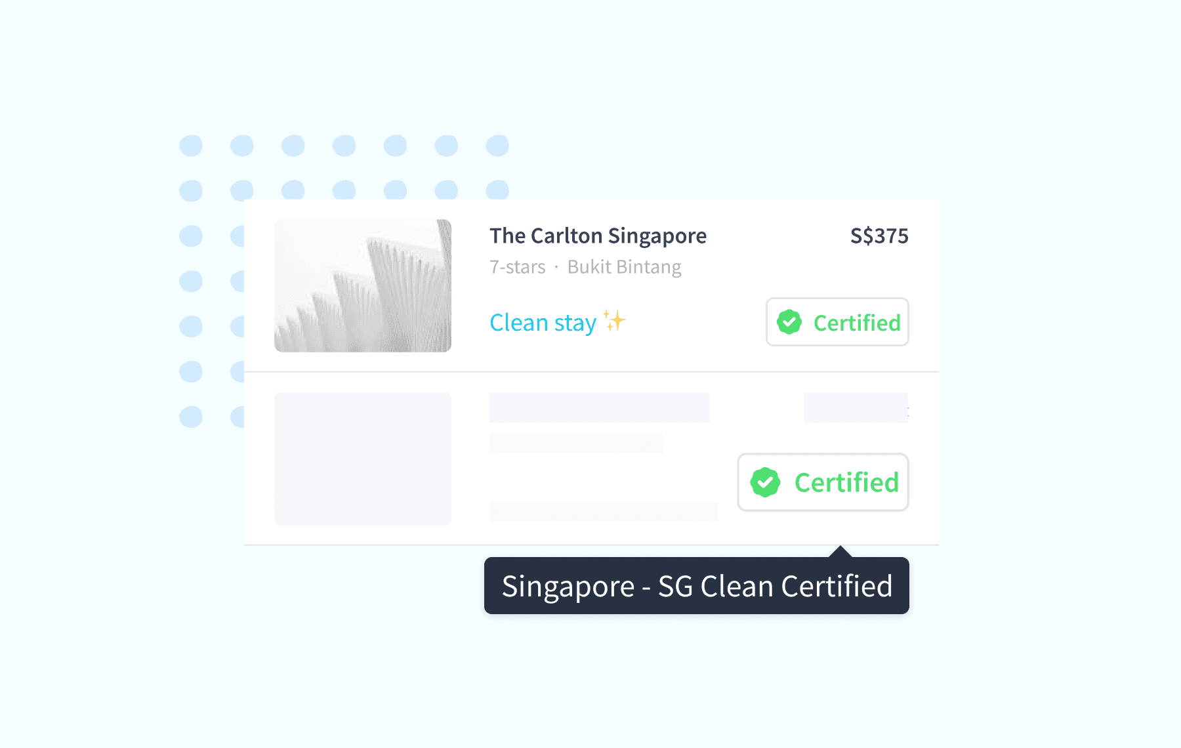
Task: Click the S$375 price
Action: click(x=879, y=236)
